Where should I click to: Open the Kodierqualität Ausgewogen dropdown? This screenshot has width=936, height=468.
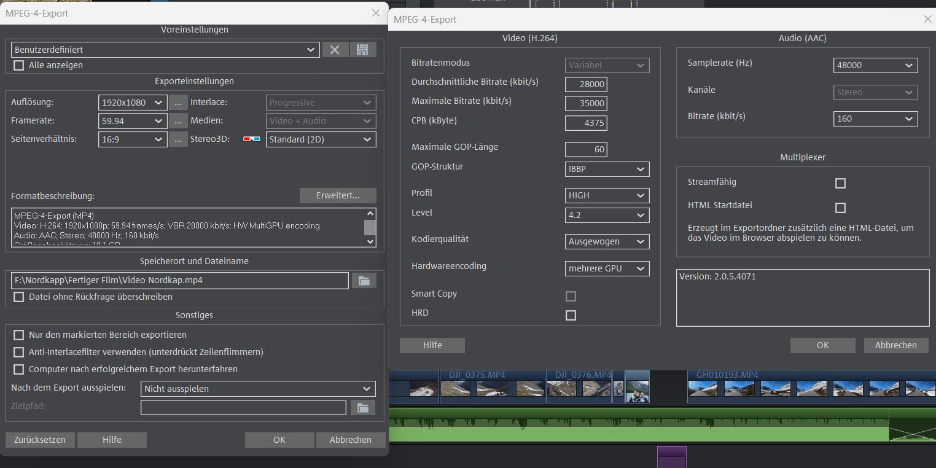point(607,241)
